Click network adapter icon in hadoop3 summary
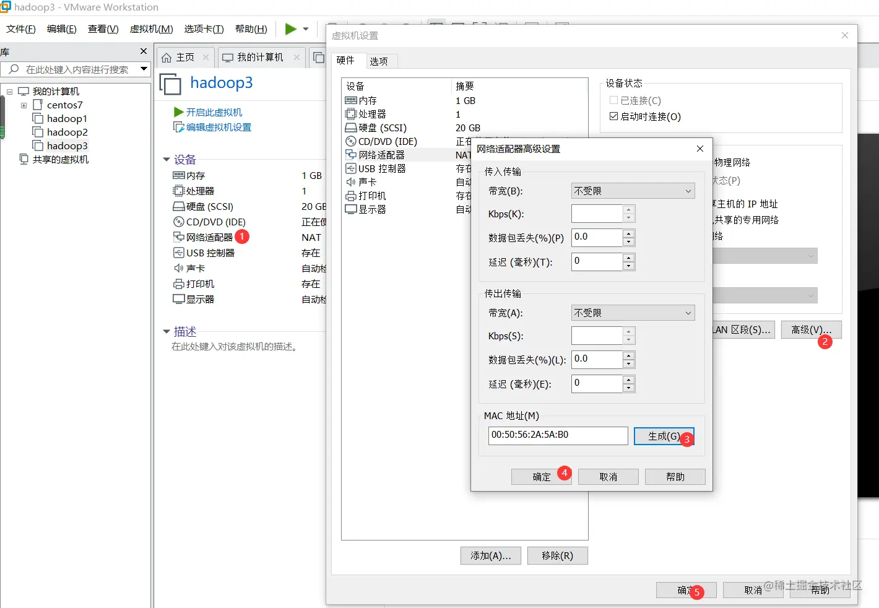 click(178, 237)
